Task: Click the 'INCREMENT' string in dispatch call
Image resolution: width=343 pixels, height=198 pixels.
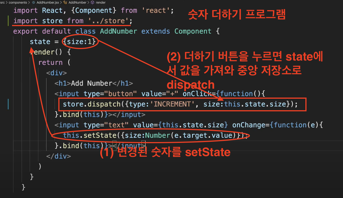Action: [172, 104]
